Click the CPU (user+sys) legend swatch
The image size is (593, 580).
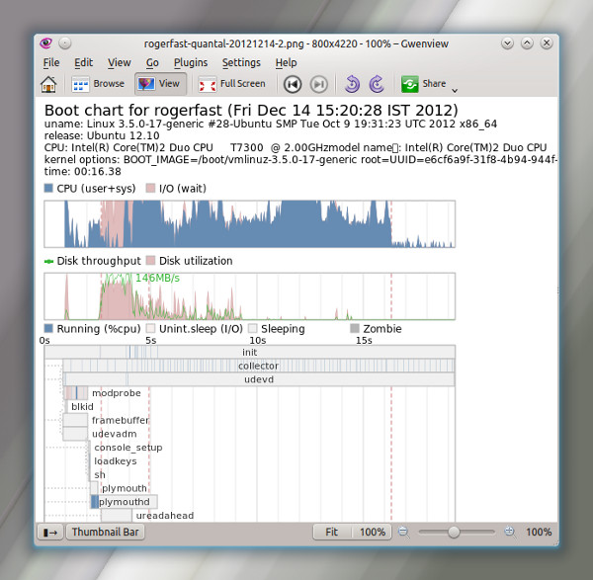[x=48, y=188]
